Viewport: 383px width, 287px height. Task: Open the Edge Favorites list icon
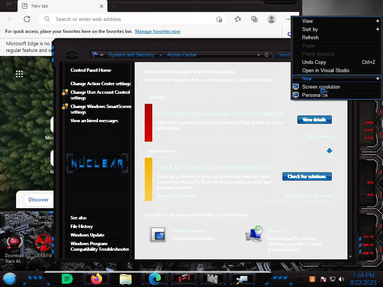pyautogui.click(x=238, y=19)
